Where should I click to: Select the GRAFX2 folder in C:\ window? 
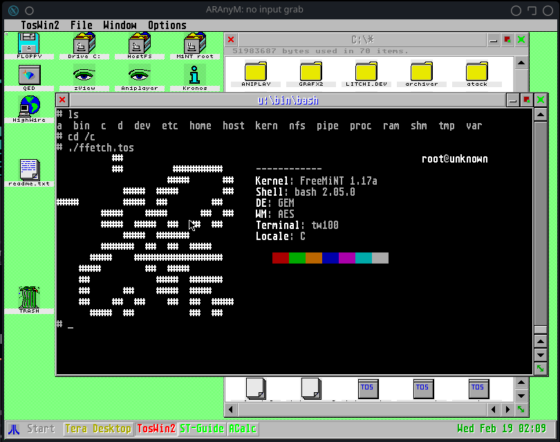click(311, 74)
